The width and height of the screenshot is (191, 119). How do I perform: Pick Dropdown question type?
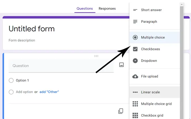(155, 61)
